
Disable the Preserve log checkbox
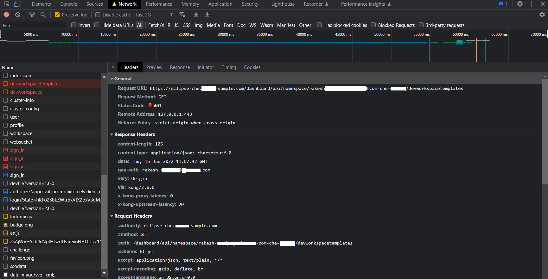coord(57,15)
